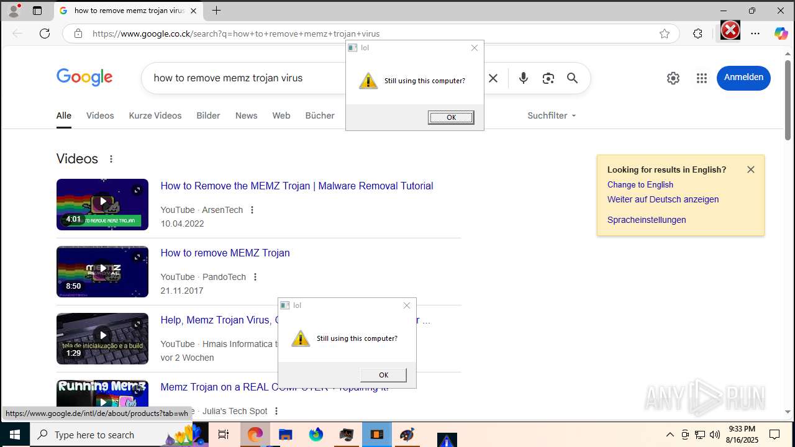Image resolution: width=795 pixels, height=447 pixels.
Task: Click OK in the lower lol dialog
Action: (x=383, y=375)
